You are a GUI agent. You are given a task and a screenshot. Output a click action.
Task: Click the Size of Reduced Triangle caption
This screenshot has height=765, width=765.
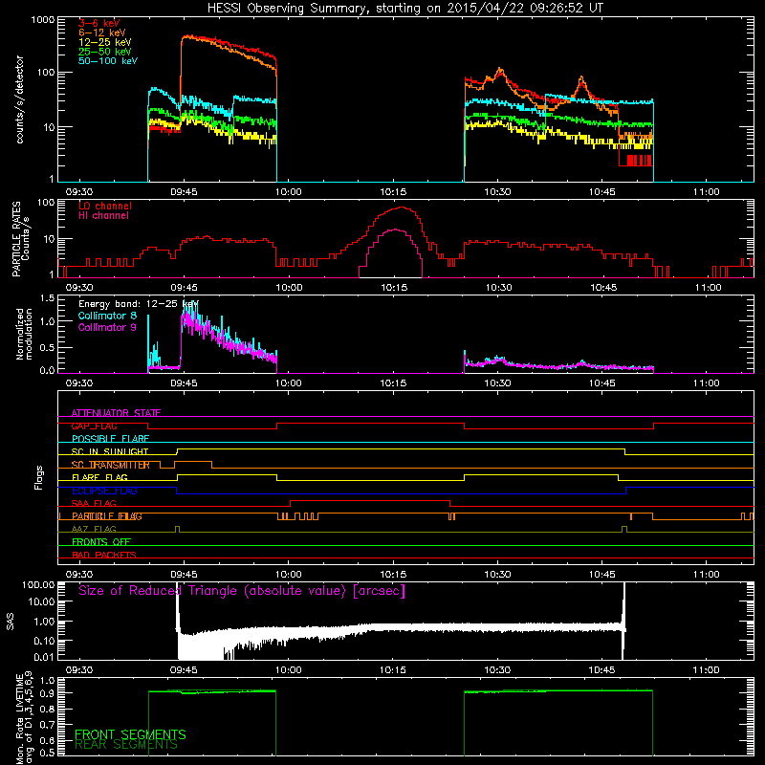click(x=242, y=591)
